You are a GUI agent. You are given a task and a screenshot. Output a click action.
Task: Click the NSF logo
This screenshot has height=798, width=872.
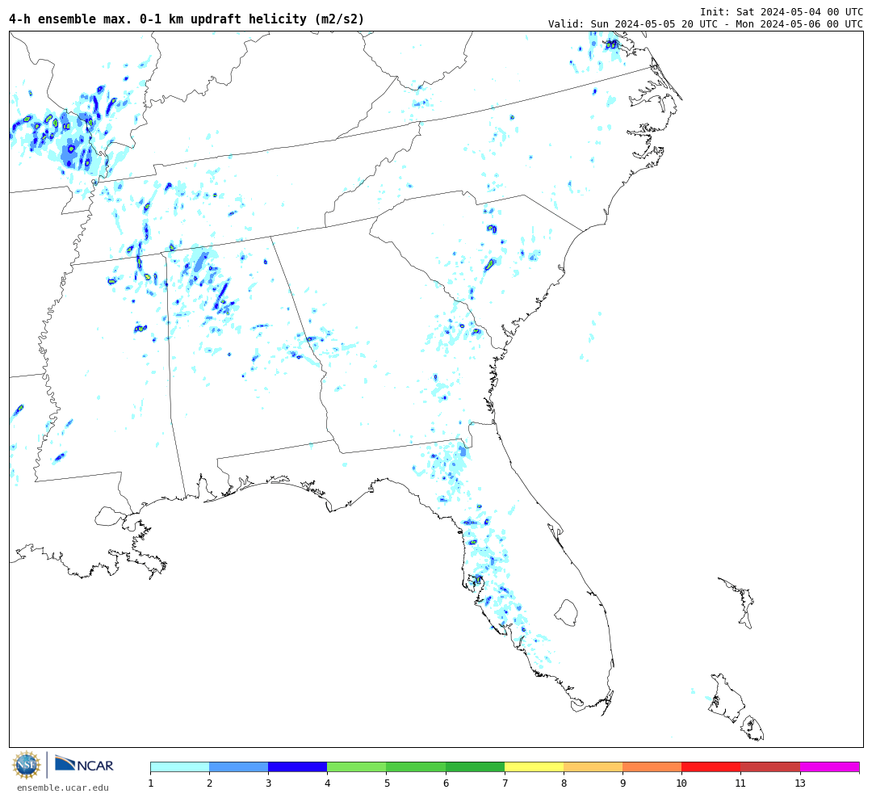(x=27, y=765)
